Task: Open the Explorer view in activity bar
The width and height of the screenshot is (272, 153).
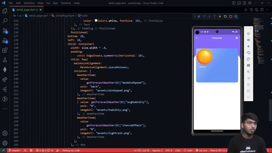Action: click(x=5, y=11)
